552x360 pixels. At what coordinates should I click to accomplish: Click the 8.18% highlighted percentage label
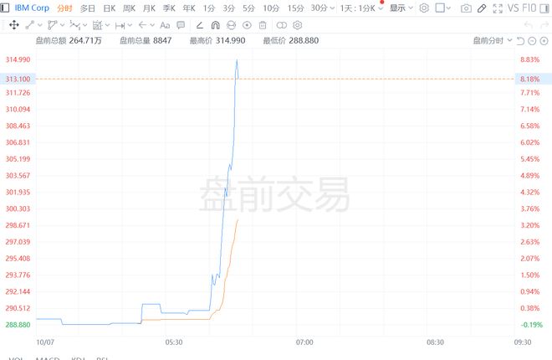click(x=533, y=79)
